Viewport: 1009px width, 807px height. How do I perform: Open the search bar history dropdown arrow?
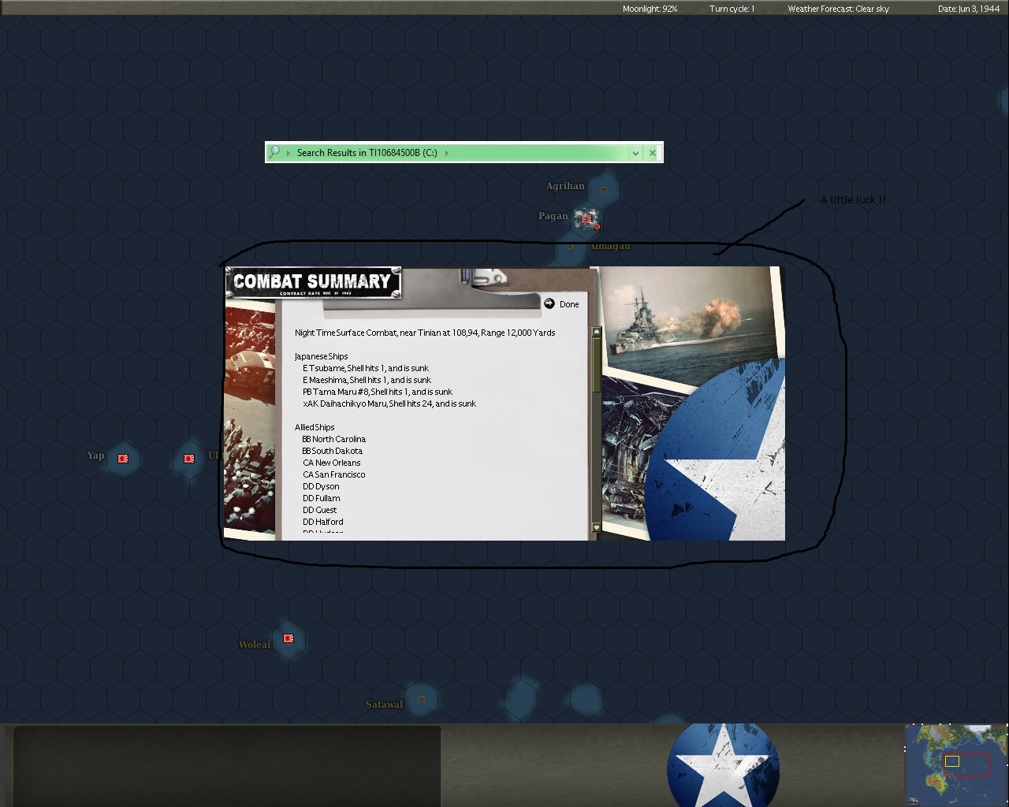pyautogui.click(x=635, y=153)
